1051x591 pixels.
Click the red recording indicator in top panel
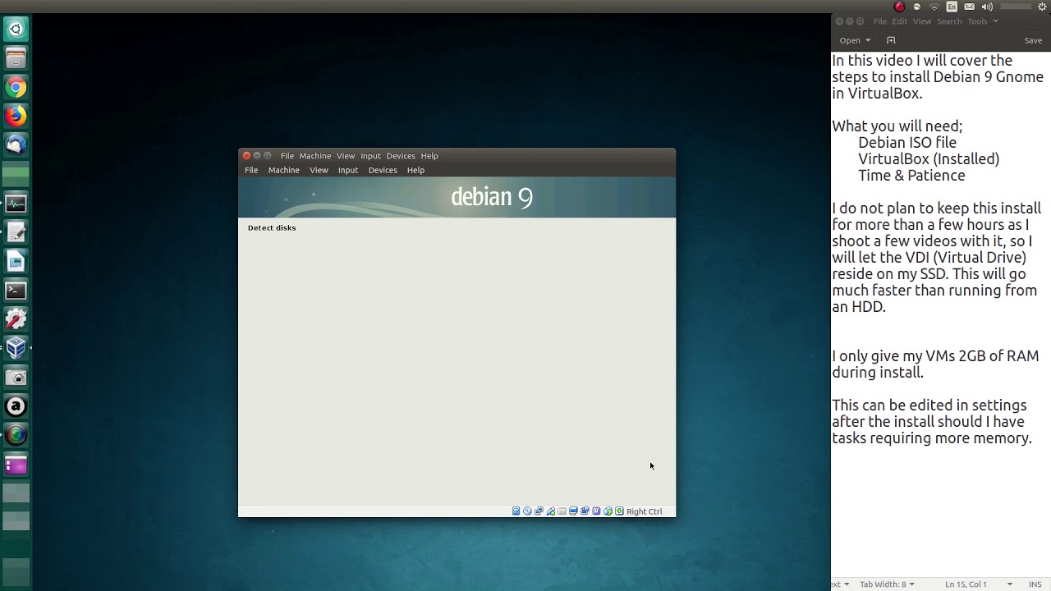pos(899,7)
